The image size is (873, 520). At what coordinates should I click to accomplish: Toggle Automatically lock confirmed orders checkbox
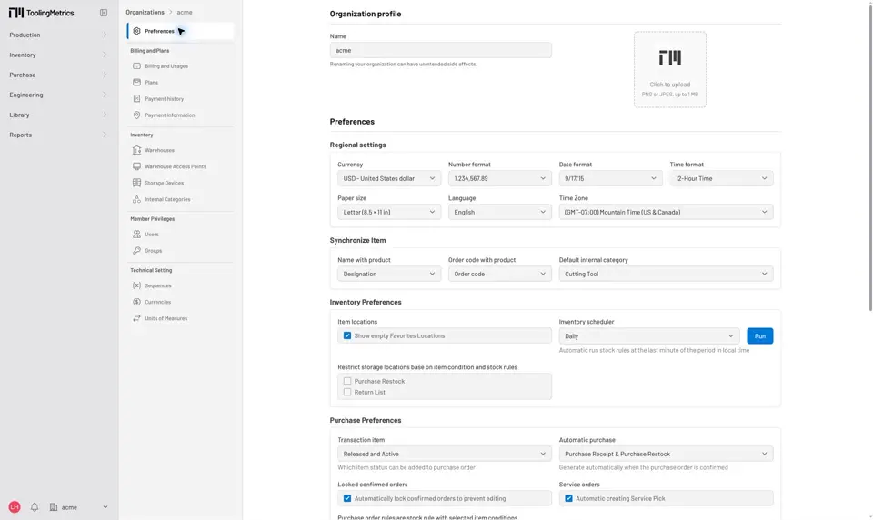pos(347,498)
